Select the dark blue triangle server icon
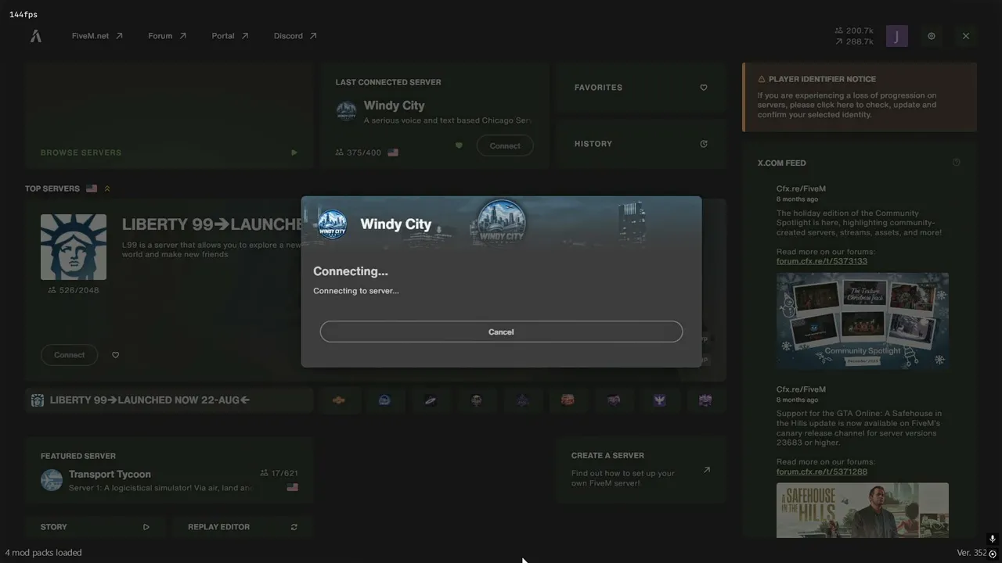1002x563 pixels. [x=522, y=400]
